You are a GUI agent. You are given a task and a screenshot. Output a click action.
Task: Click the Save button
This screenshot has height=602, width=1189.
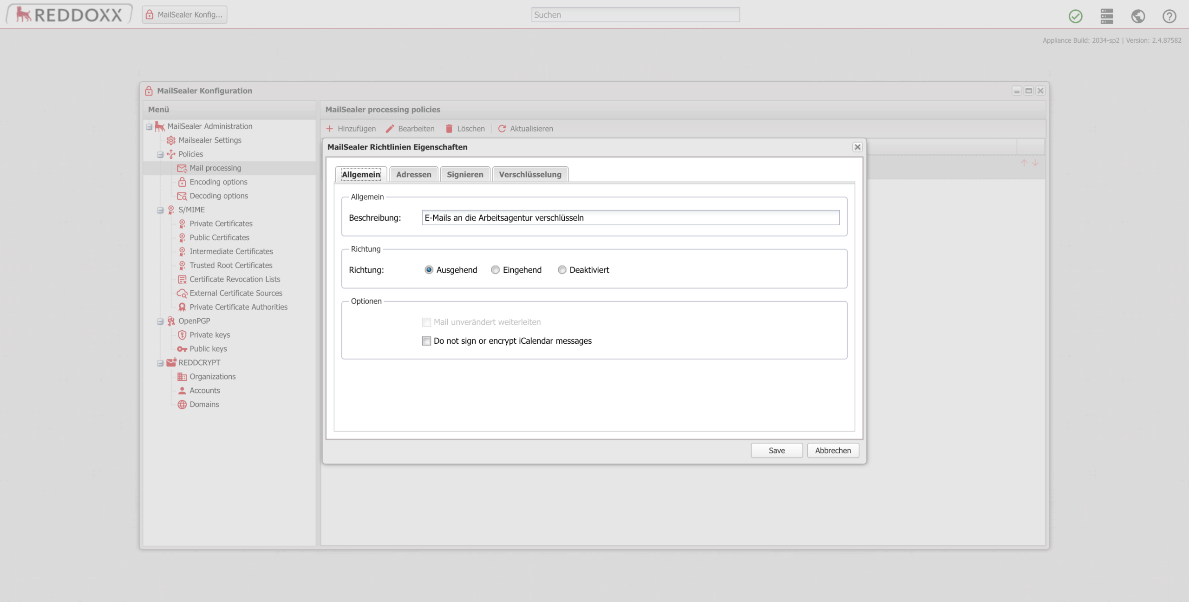click(777, 451)
